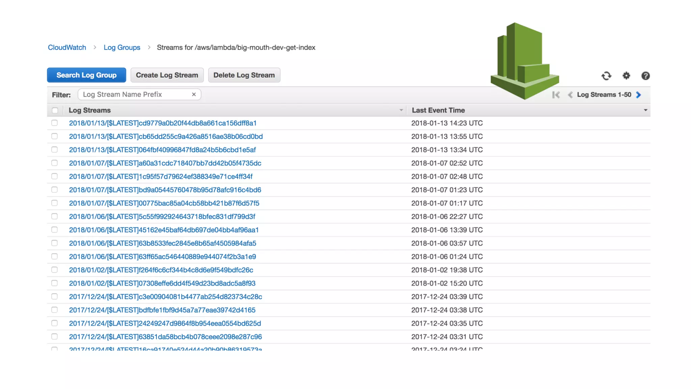Open the settings gear icon
Image resolution: width=691 pixels, height=389 pixels.
click(x=626, y=76)
